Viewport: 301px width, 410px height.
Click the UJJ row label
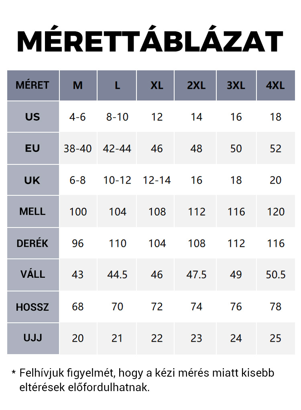(33, 338)
